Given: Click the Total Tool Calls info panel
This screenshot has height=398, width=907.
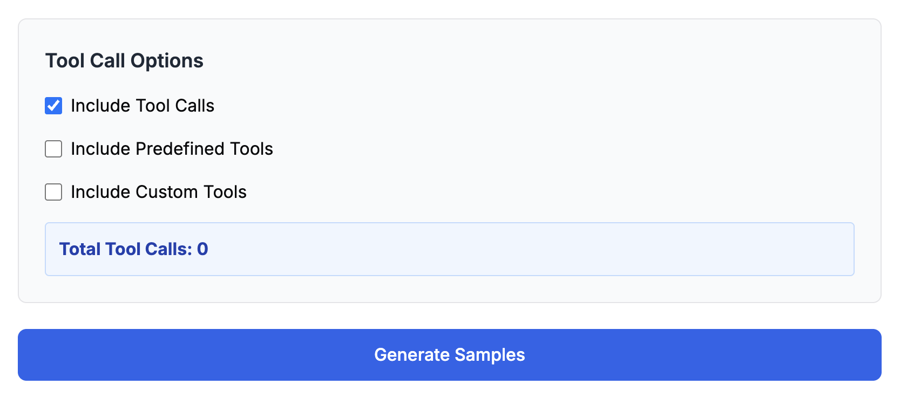Looking at the screenshot, I should coord(449,249).
